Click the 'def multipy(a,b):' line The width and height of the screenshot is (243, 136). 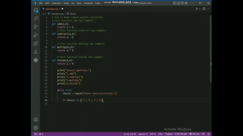click(63, 47)
